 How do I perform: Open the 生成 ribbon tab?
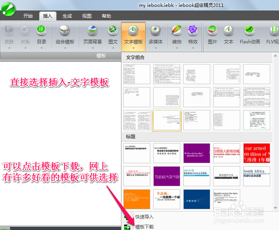tap(67, 16)
